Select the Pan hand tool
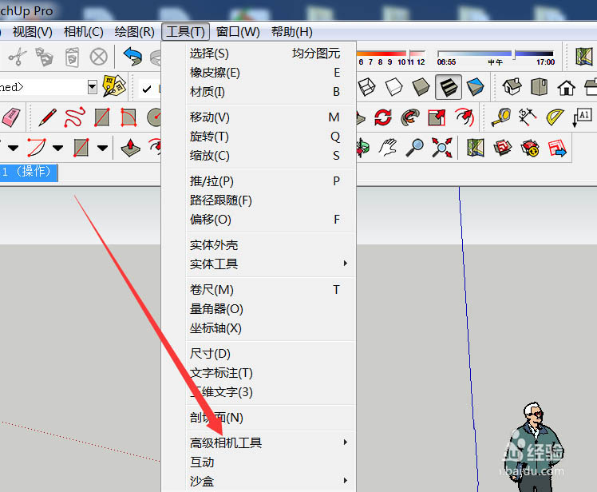597x492 pixels. click(x=388, y=148)
